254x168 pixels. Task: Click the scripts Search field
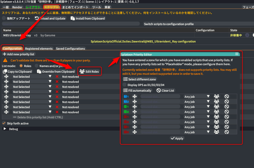click(71, 24)
